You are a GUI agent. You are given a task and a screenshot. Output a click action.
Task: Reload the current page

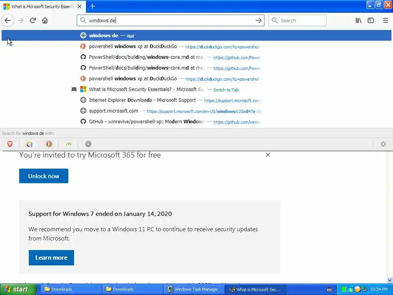33,21
